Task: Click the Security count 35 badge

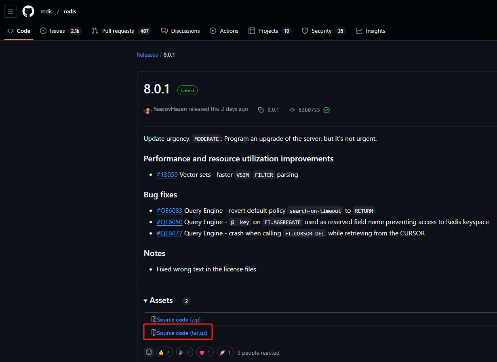Action: (341, 31)
